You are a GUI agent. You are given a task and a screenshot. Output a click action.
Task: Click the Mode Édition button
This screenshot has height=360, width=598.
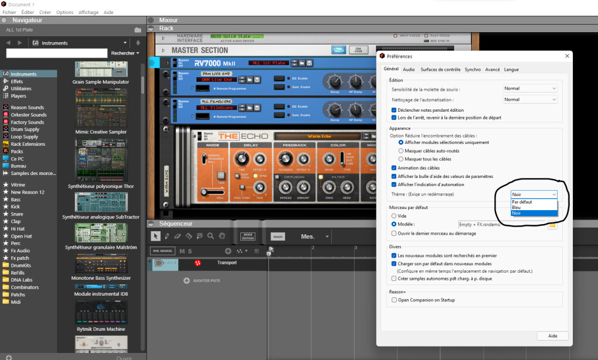(248, 236)
